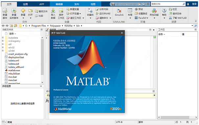
Task: Expand the icutzdata folder
Action: pos(3,37)
